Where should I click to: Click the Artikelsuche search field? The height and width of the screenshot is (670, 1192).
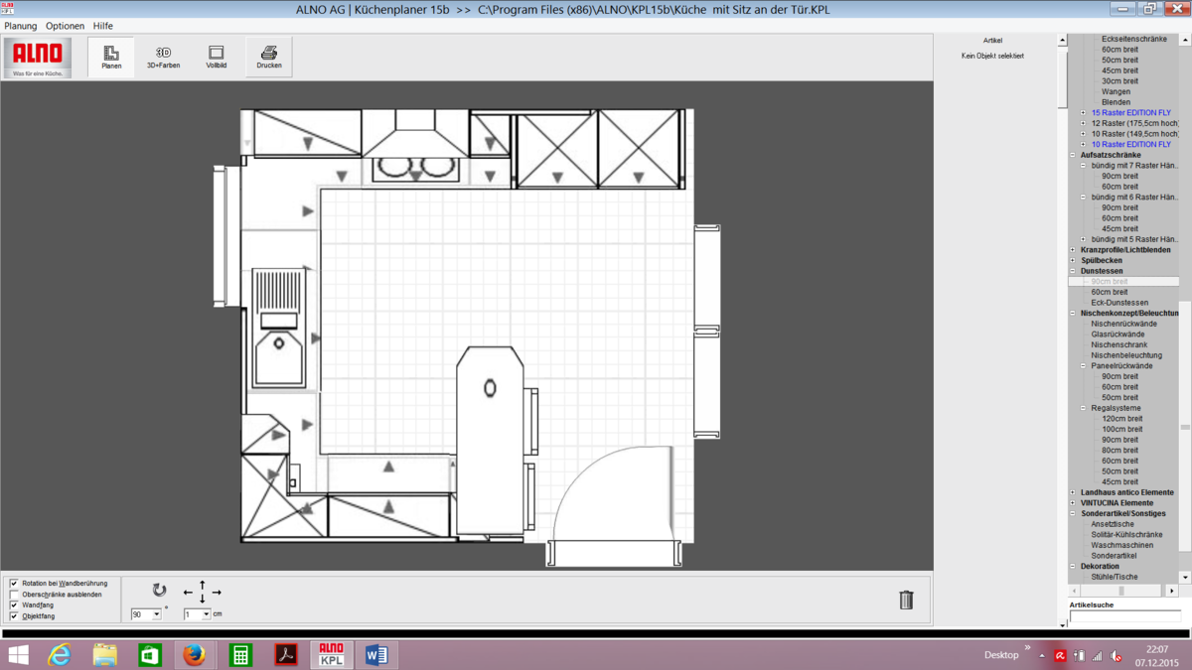point(1123,616)
